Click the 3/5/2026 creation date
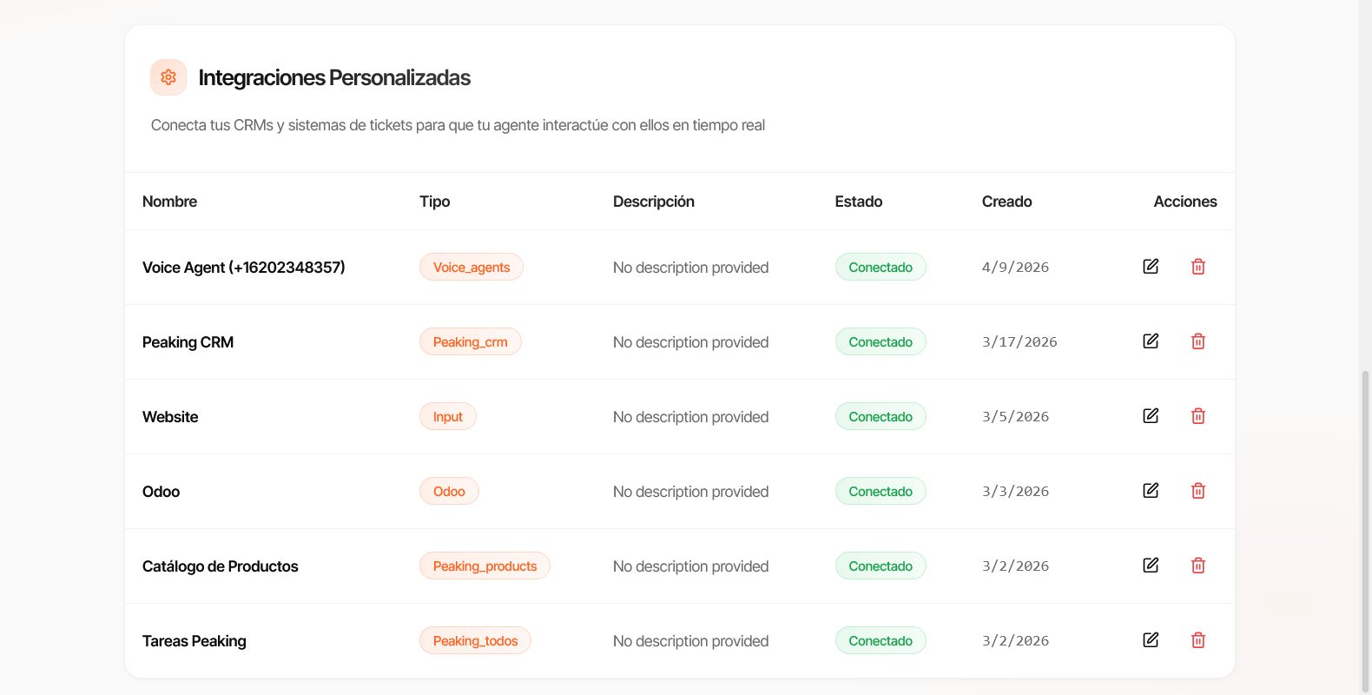The image size is (1372, 695). (x=1015, y=417)
